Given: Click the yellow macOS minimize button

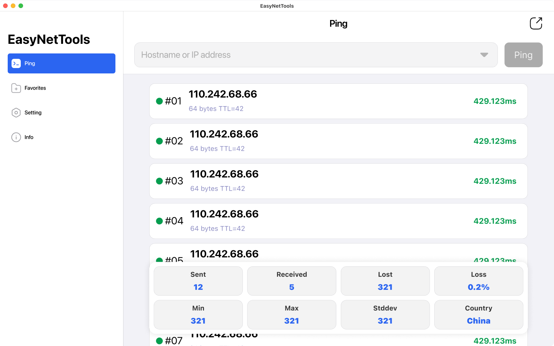Looking at the screenshot, I should coord(13,6).
